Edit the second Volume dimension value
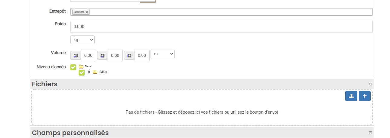 coord(115,55)
